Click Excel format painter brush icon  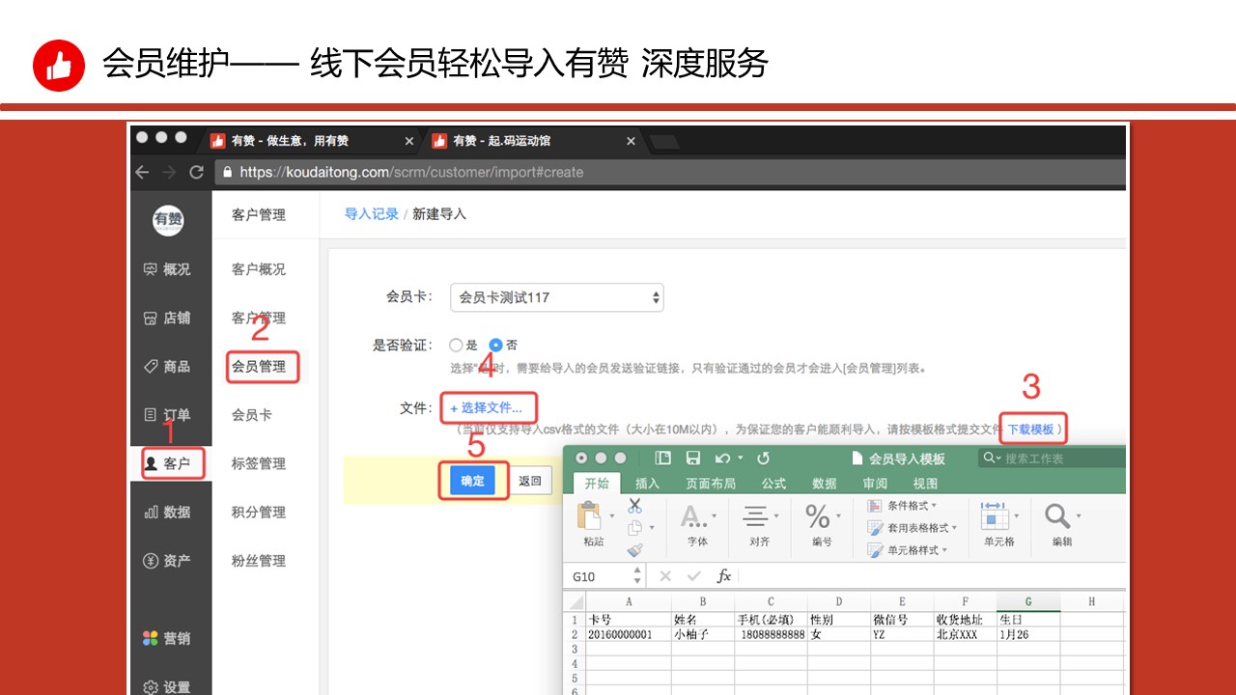(x=634, y=550)
